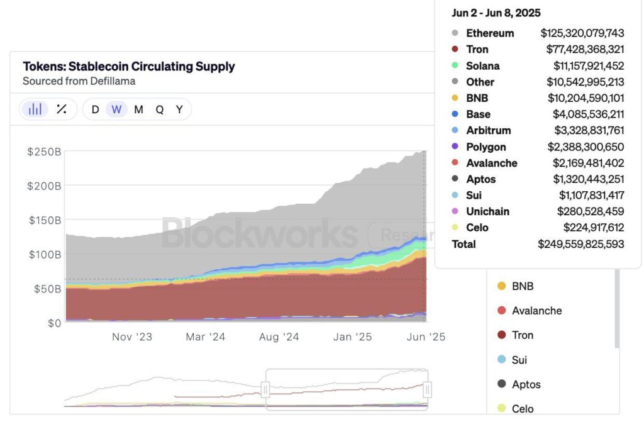Select the quarterly (Q) timeframe
This screenshot has height=422, width=644.
(x=160, y=109)
